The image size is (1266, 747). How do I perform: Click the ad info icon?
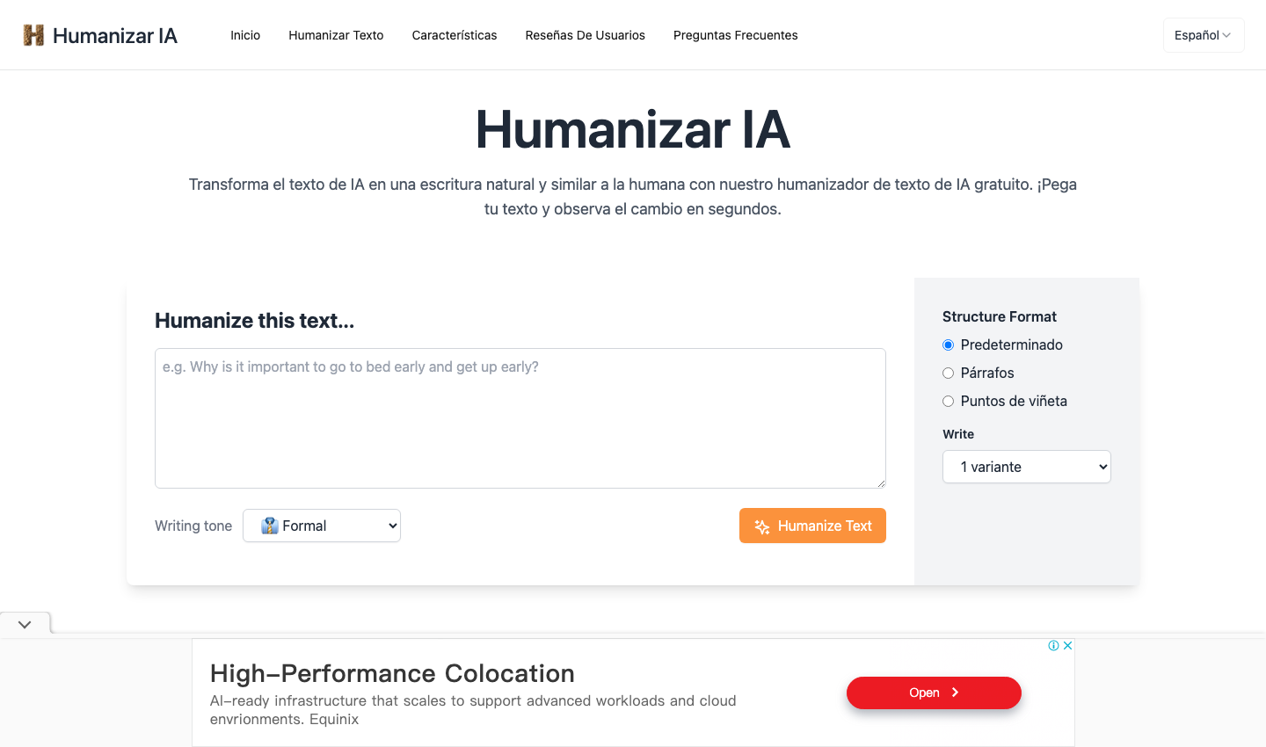coord(1053,645)
